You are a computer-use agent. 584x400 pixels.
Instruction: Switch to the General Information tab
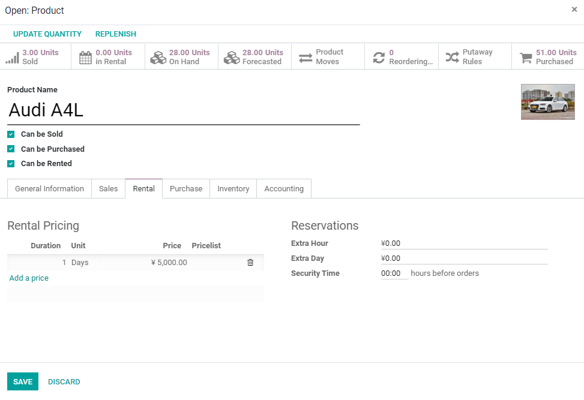click(x=50, y=189)
